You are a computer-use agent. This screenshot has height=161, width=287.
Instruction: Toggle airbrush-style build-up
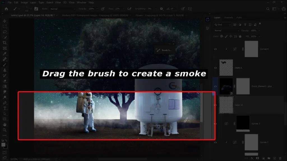(x=129, y=9)
